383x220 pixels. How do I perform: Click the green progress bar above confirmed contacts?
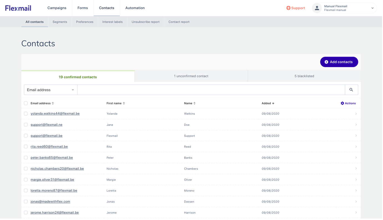[x=78, y=70]
